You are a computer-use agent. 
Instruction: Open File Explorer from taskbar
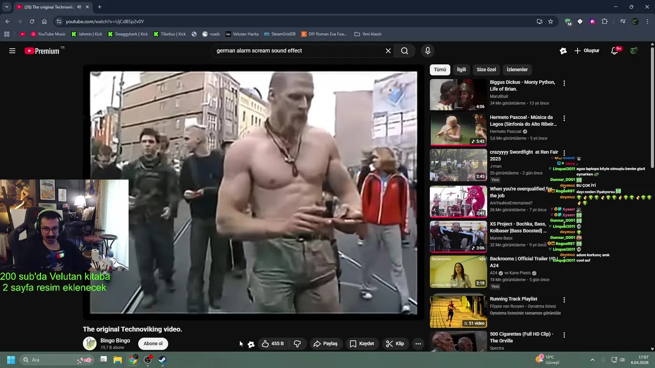point(118,360)
